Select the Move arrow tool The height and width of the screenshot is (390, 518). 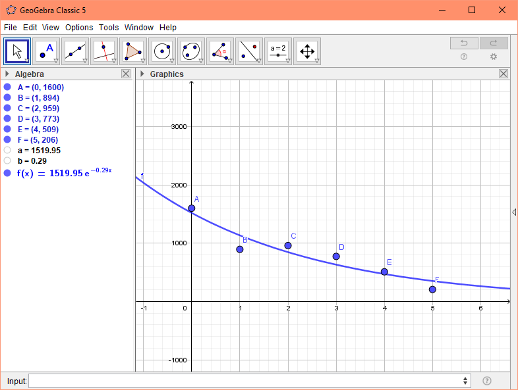click(17, 51)
